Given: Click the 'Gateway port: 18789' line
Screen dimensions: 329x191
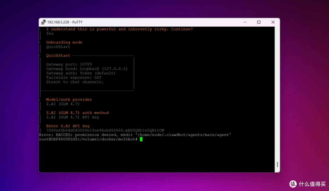Looking at the screenshot, I should pyautogui.click(x=69, y=64).
